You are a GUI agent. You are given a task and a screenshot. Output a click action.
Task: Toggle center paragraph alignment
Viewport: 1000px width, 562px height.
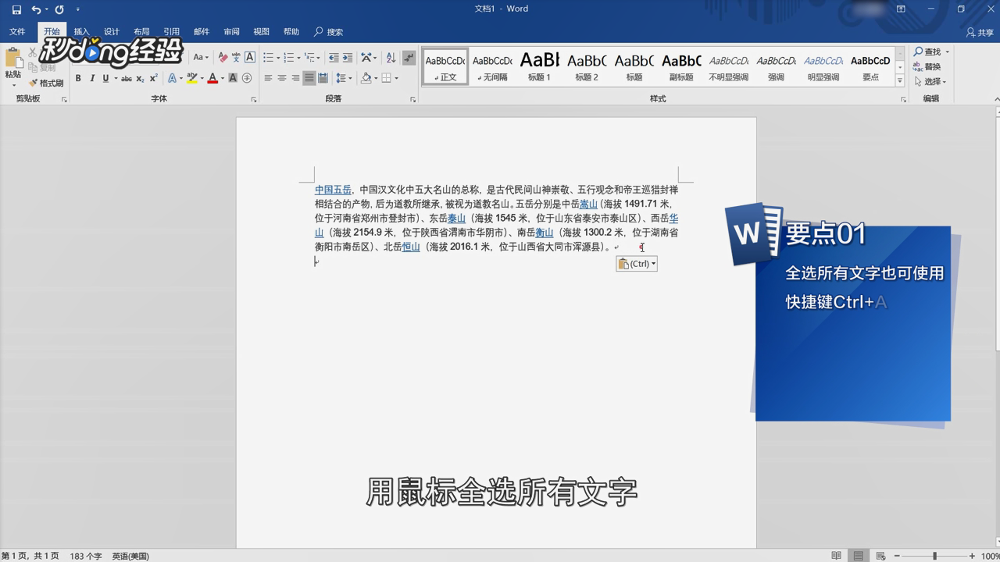(281, 76)
